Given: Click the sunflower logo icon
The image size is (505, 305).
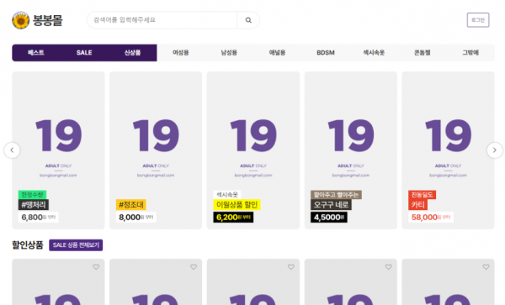Looking at the screenshot, I should [x=20, y=20].
